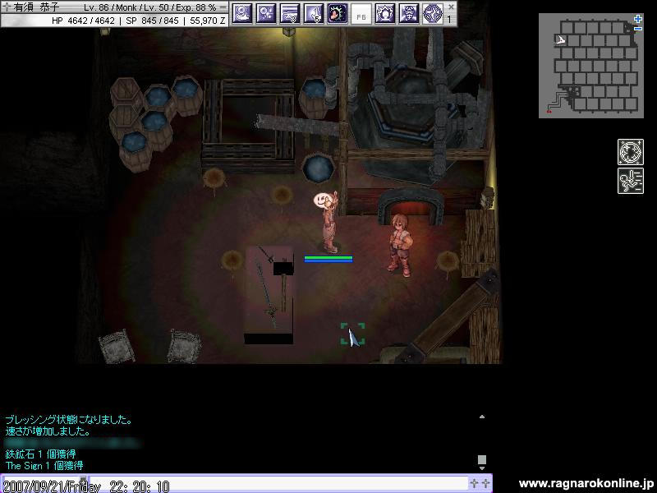
Task: Click the anvil table with hammer
Action: click(269, 293)
